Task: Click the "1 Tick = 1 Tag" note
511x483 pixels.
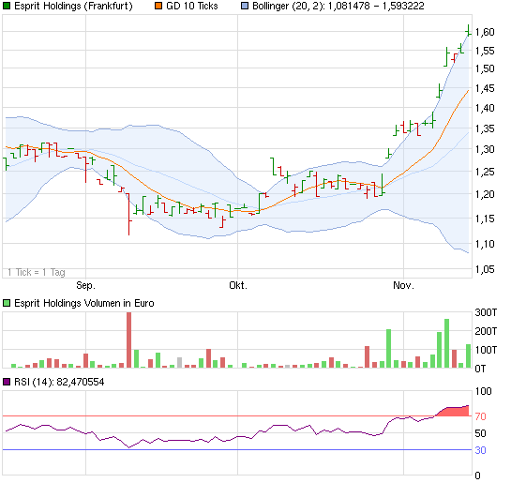Action: (37, 272)
